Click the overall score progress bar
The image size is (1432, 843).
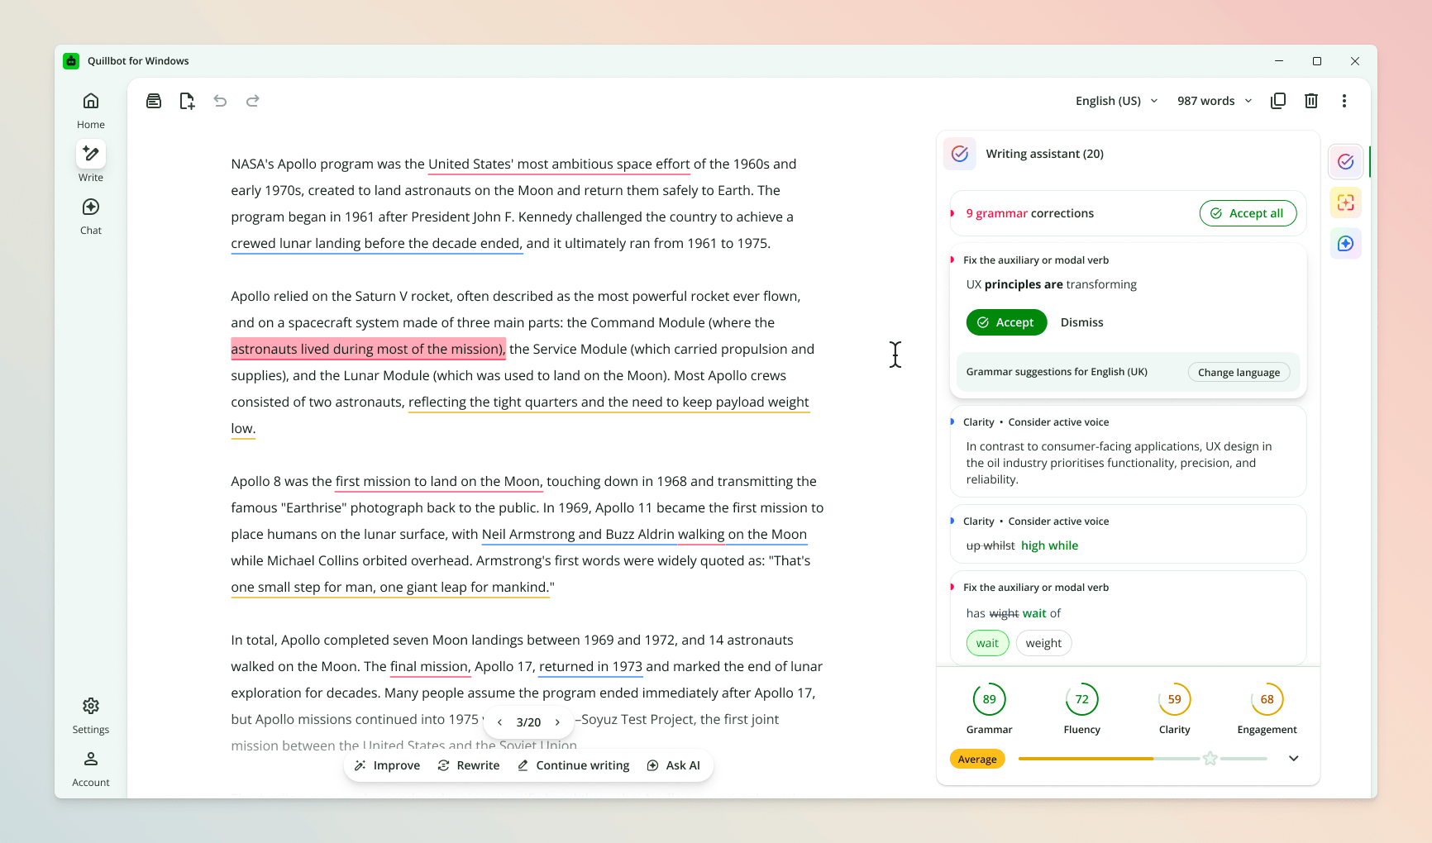pos(1143,759)
